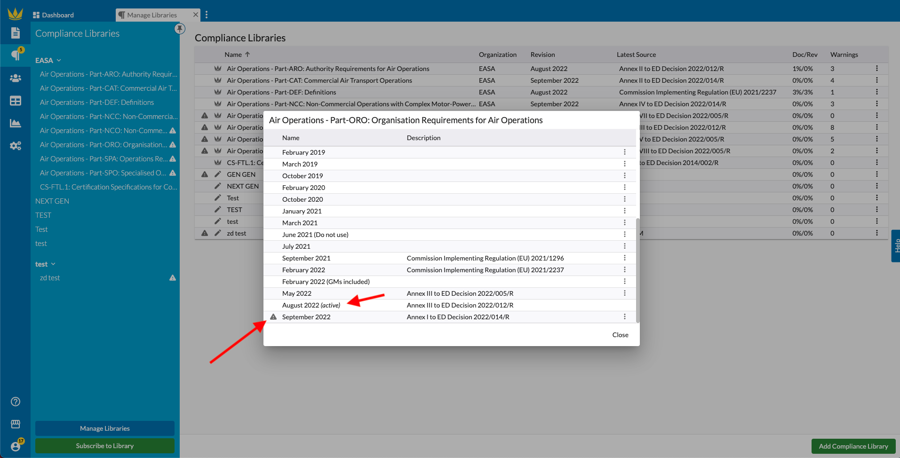
Task: Click the crown logo at top left
Action: [16, 13]
